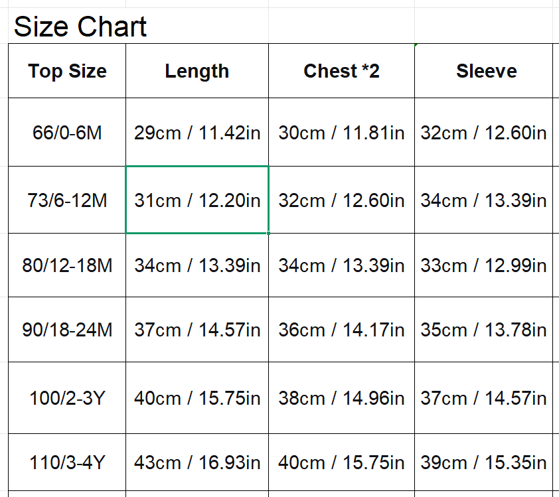The image size is (559, 497).
Task: Select the 38cm / 14.96in chest cell
Action: click(341, 398)
